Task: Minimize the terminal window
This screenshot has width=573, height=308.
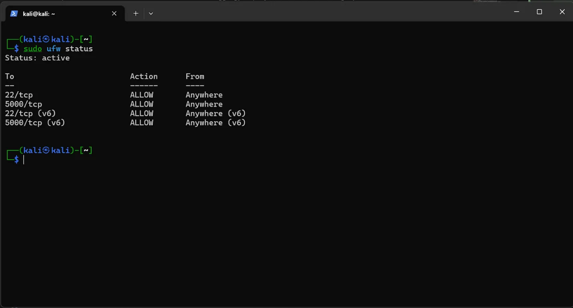Action: coord(517,12)
